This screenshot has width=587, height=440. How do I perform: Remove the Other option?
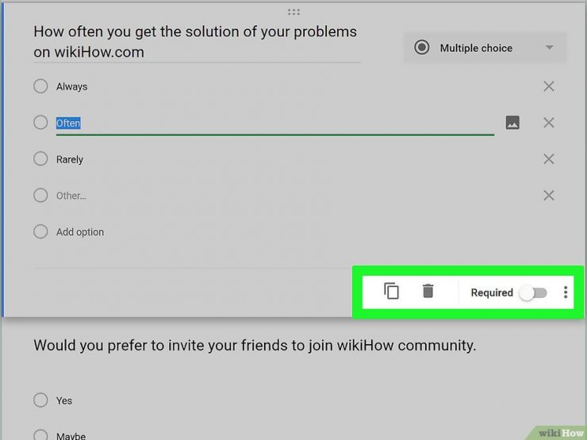click(x=549, y=195)
